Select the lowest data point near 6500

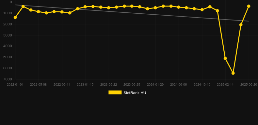(x=233, y=73)
